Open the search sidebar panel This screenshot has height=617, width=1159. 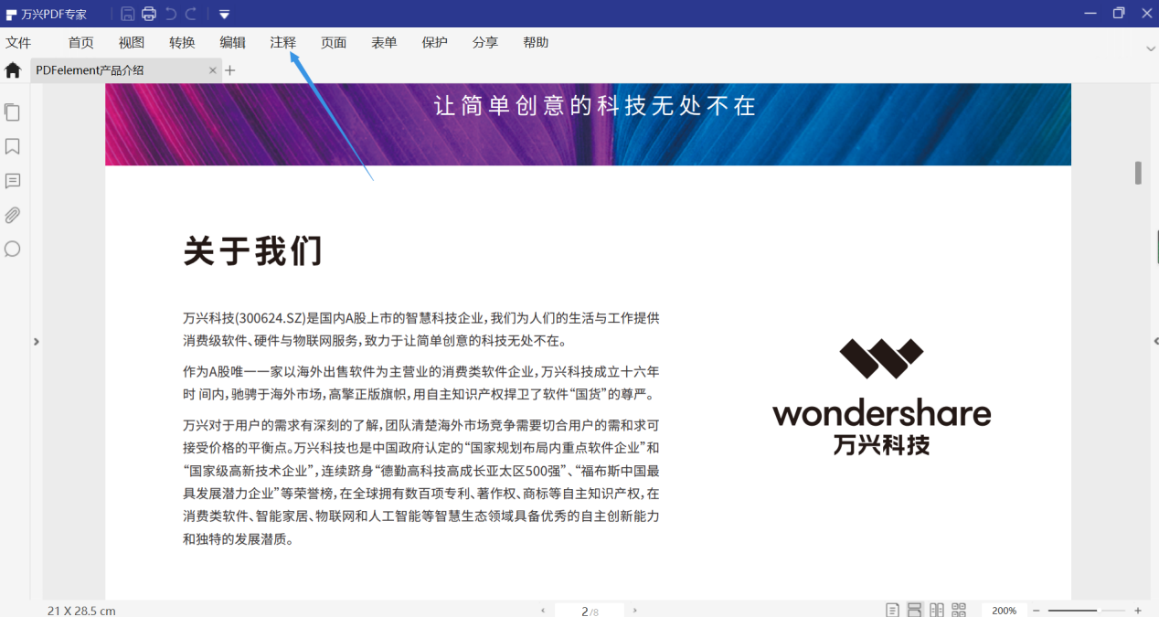[12, 249]
